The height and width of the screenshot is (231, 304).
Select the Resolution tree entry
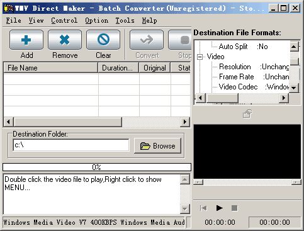click(x=235, y=67)
